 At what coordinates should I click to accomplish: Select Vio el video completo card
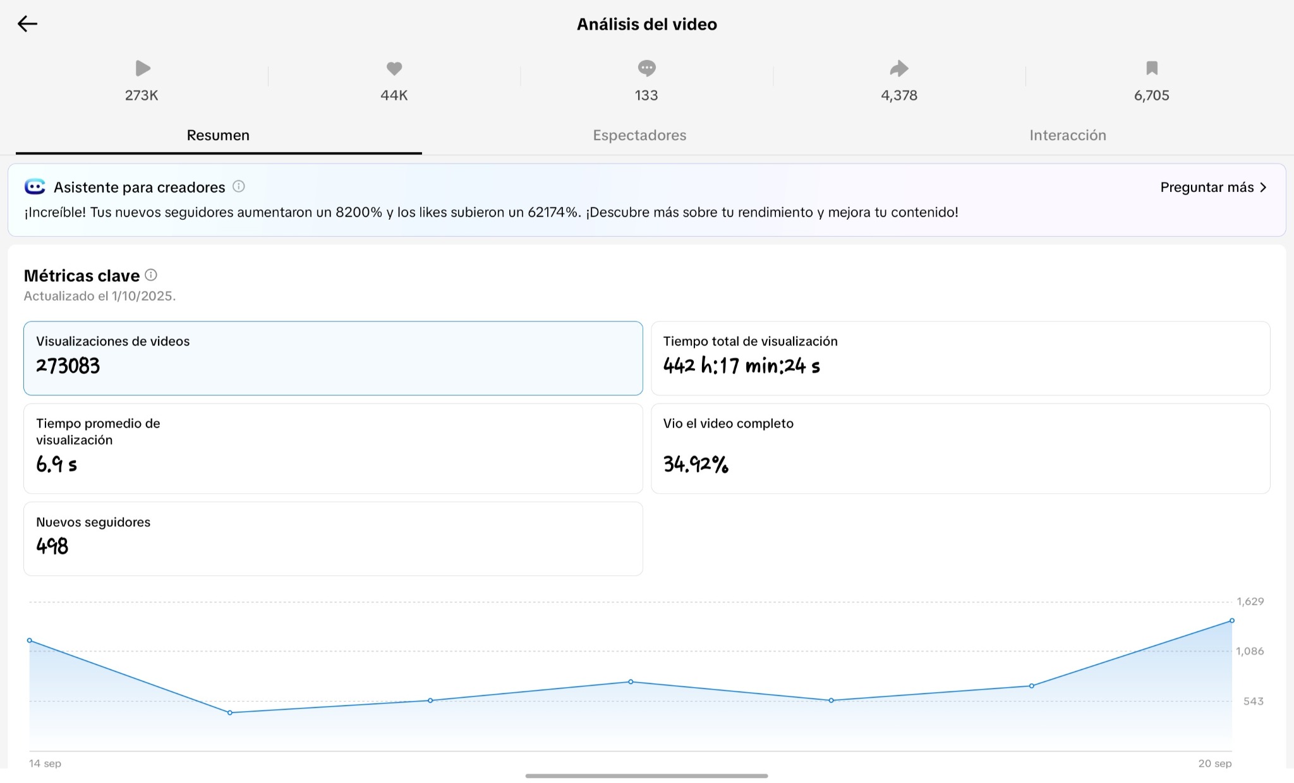click(960, 448)
